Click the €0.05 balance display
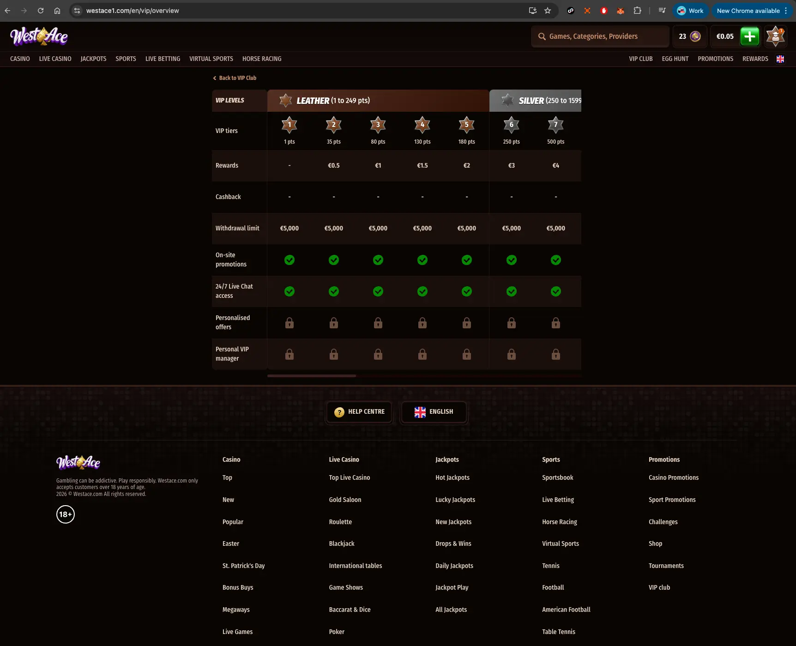 pyautogui.click(x=725, y=36)
